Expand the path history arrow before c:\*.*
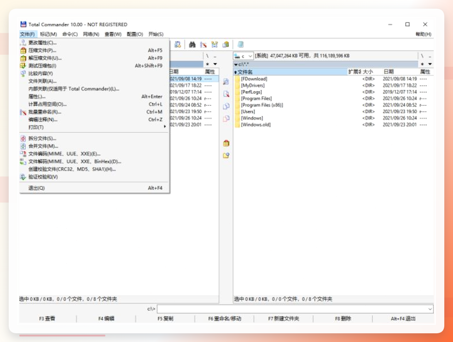The height and width of the screenshot is (342, 453). [x=236, y=64]
